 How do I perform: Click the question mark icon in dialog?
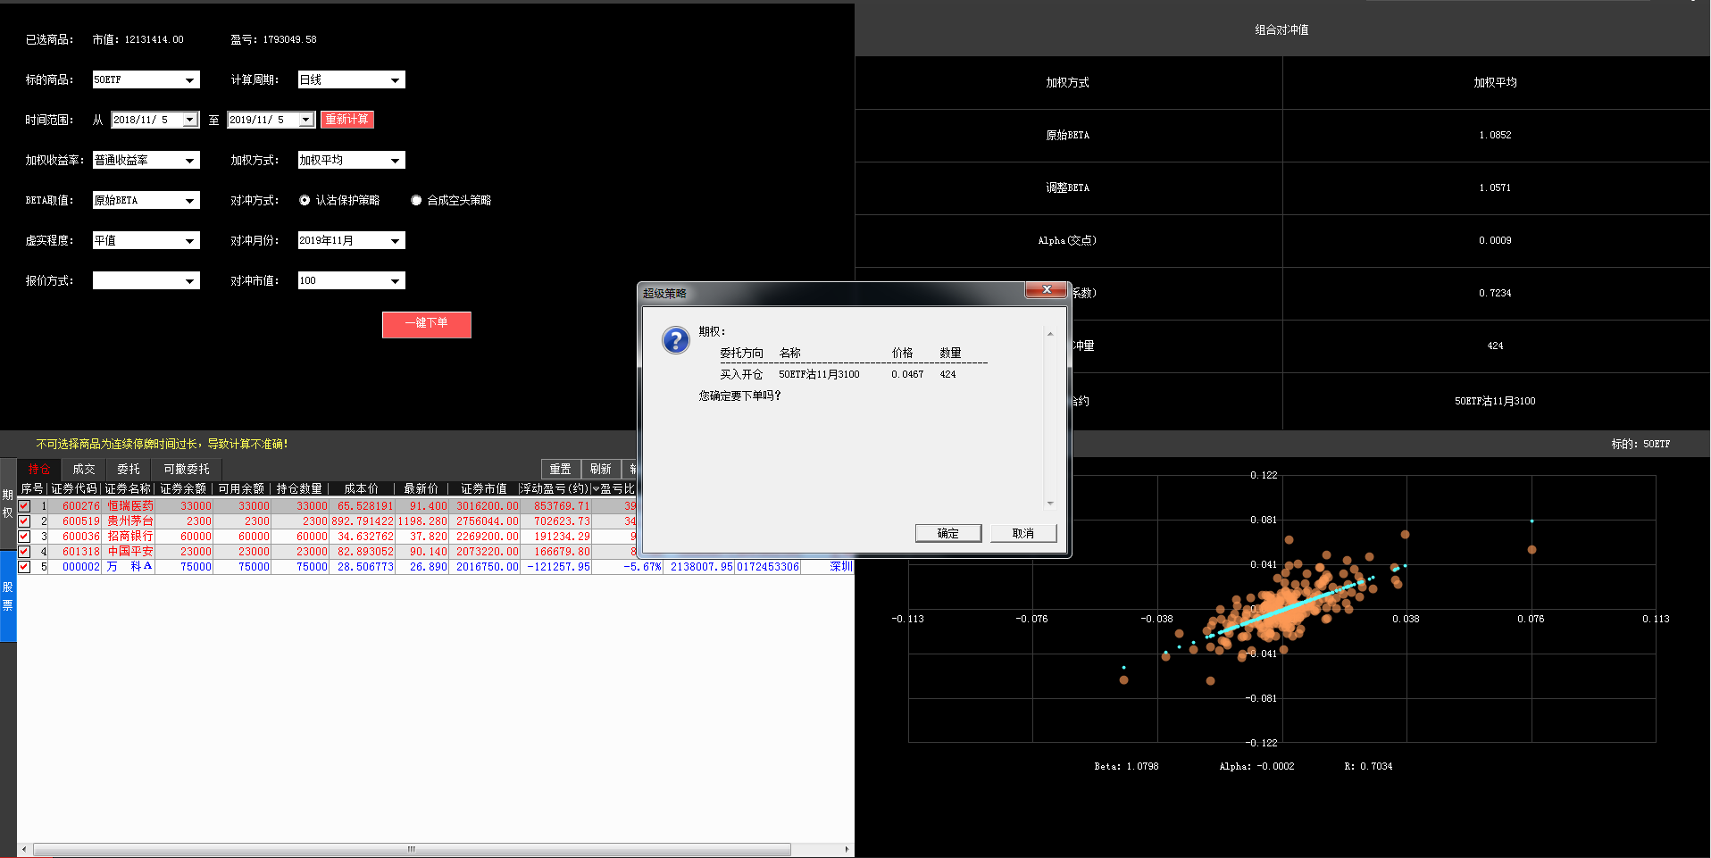coord(675,340)
